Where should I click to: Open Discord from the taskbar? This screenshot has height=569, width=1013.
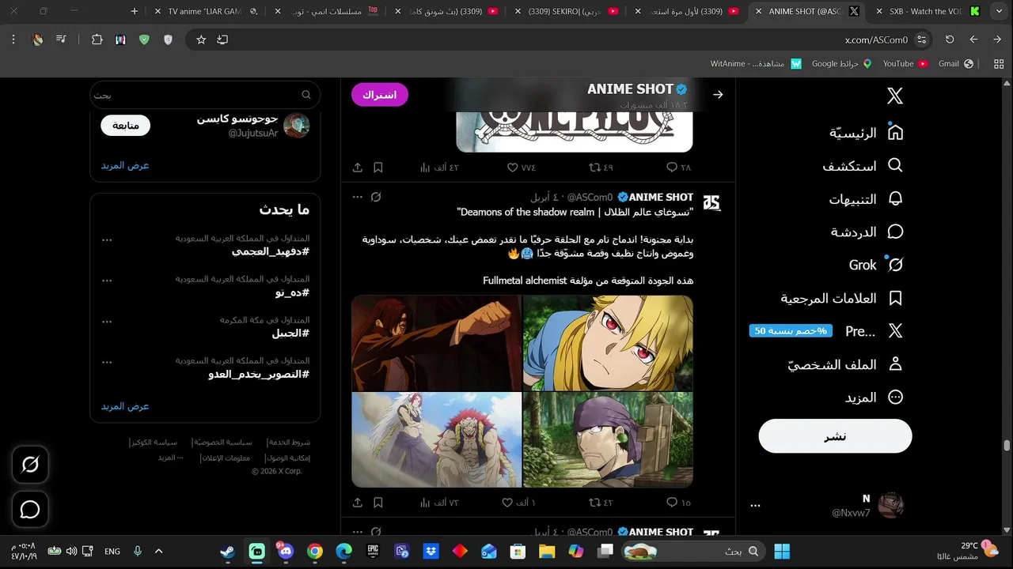click(286, 552)
